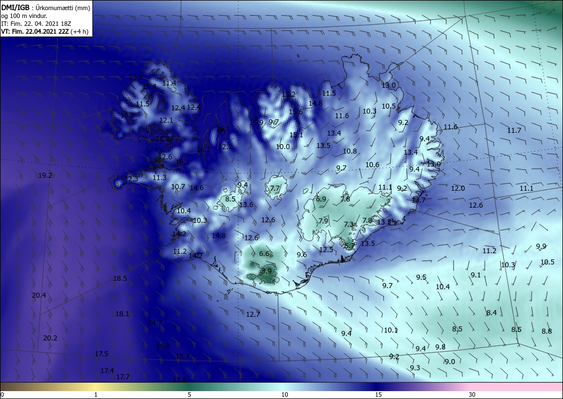Screen dimensions: 563x399
Task: Click the map value 7.9
Action: (323, 221)
